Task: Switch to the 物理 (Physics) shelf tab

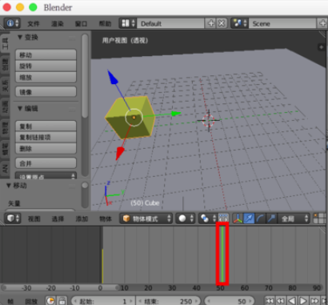Action: pos(5,127)
